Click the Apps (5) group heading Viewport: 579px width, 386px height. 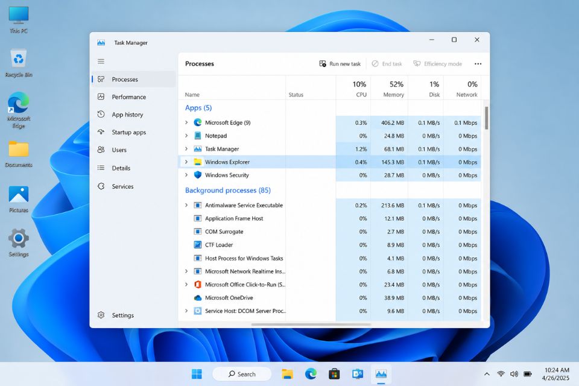pyautogui.click(x=198, y=108)
